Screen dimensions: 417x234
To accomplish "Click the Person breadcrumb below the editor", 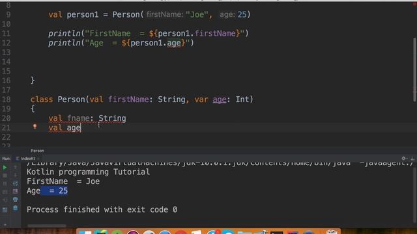I will (x=38, y=151).
